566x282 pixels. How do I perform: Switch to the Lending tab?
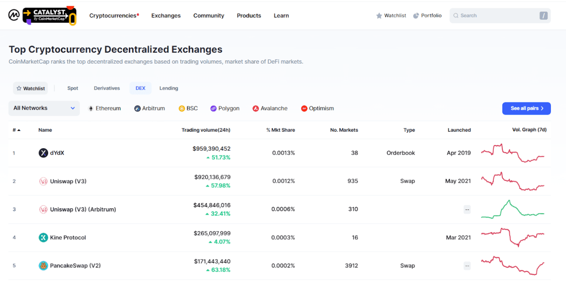168,88
